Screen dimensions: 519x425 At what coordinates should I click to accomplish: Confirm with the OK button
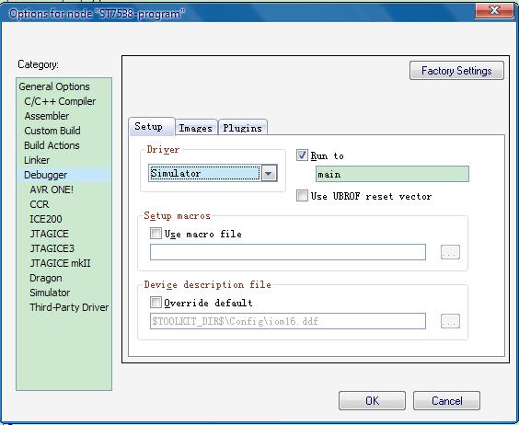click(x=372, y=401)
